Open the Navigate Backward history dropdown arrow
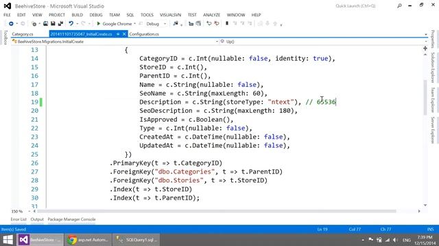The width and height of the screenshot is (439, 246). pyautogui.click(x=16, y=24)
